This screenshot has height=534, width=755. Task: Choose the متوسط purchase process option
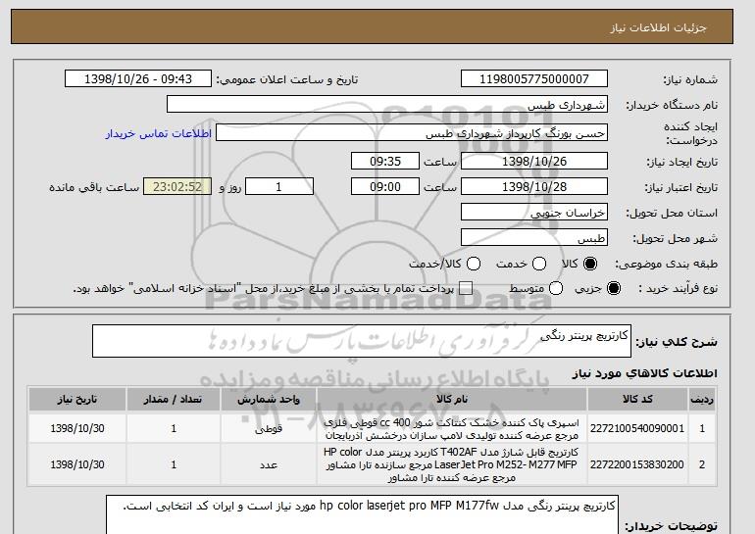click(x=556, y=288)
